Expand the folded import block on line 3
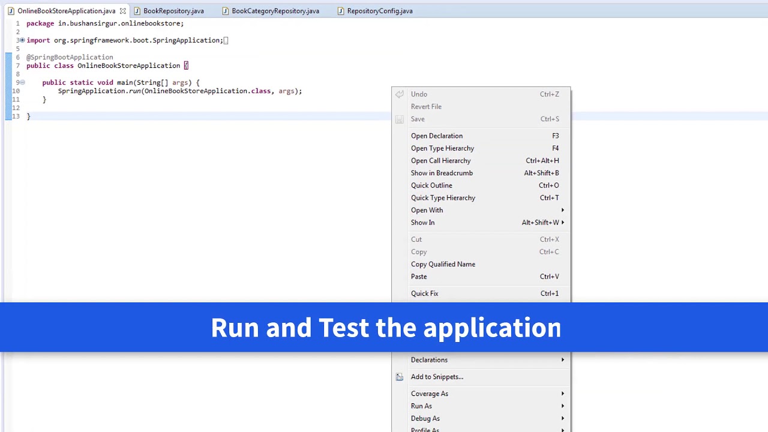The height and width of the screenshot is (432, 768). [x=22, y=40]
